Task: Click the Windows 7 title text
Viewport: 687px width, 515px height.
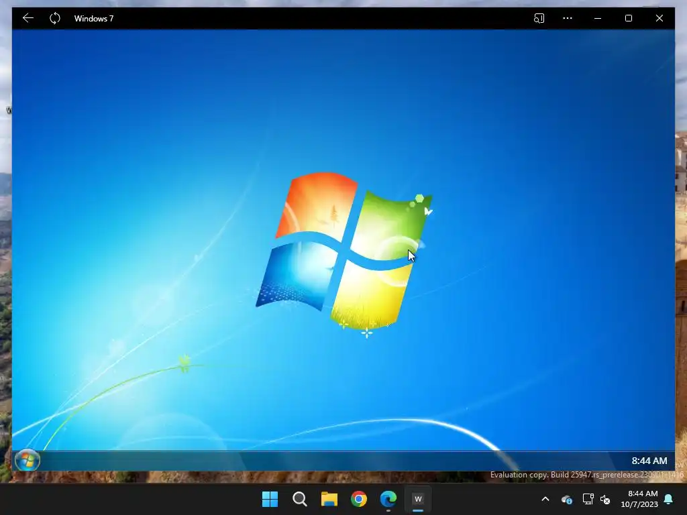Action: (x=94, y=18)
